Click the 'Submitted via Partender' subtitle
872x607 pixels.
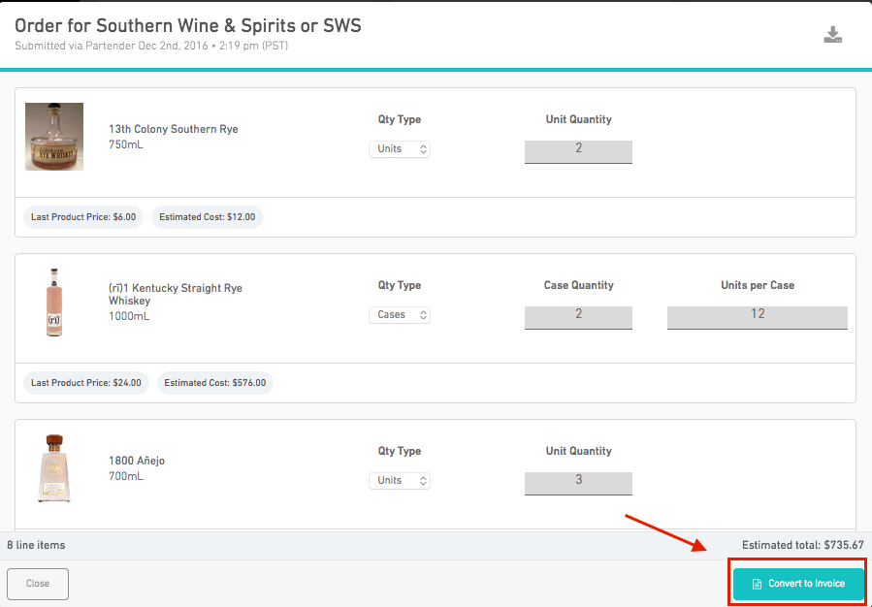click(151, 46)
